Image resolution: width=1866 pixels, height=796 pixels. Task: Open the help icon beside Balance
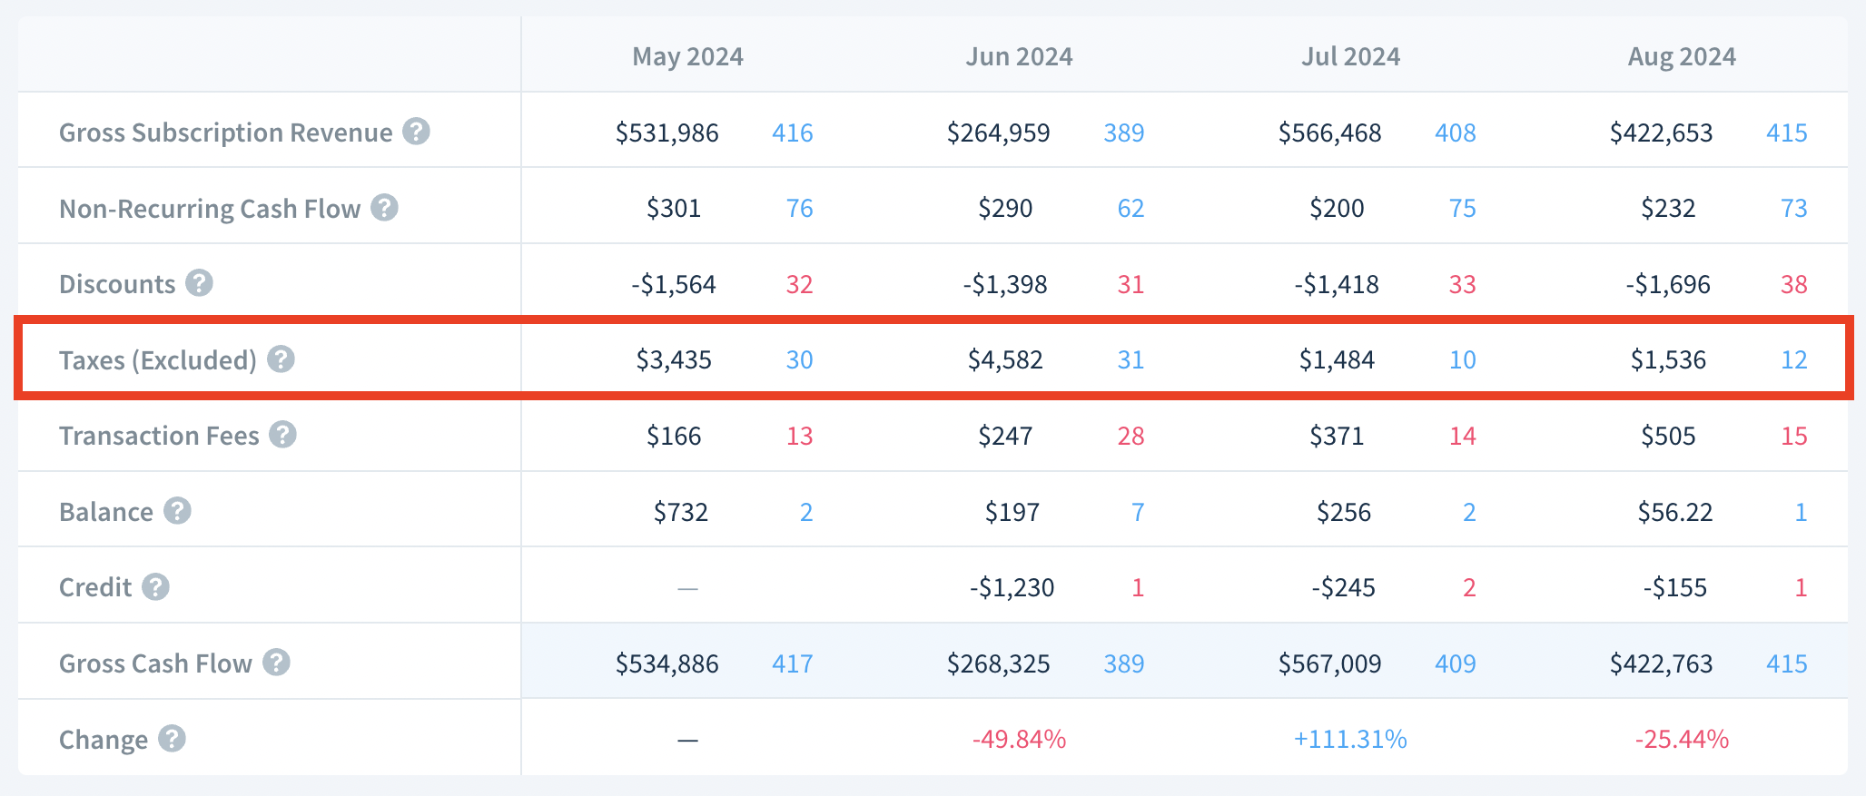click(177, 511)
